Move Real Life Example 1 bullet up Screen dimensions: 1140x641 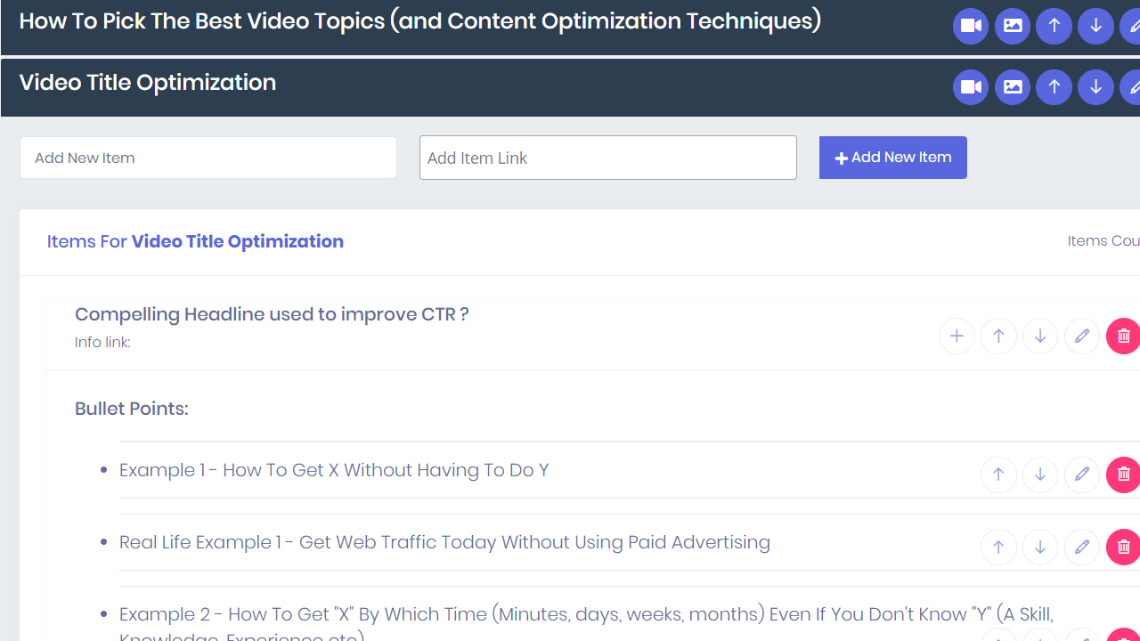[x=998, y=547]
